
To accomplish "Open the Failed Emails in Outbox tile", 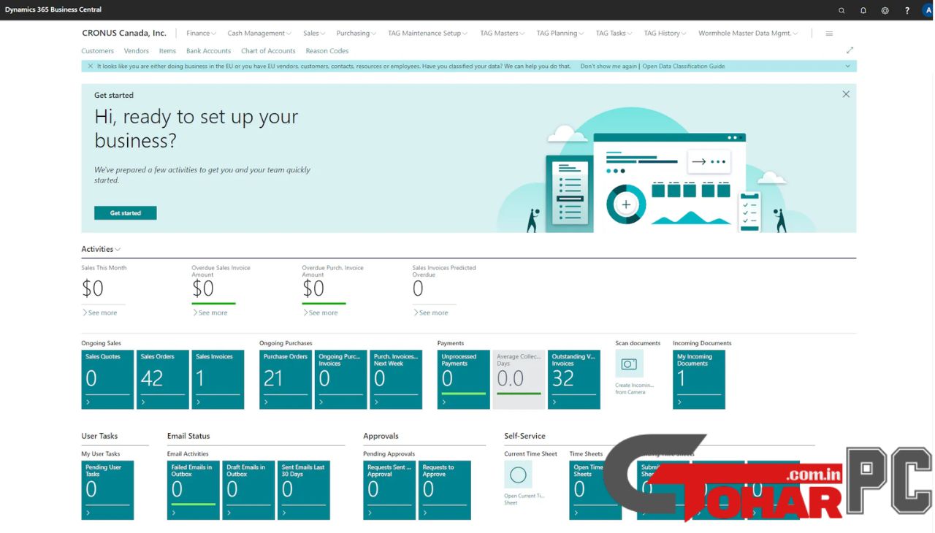I will 194,490.
